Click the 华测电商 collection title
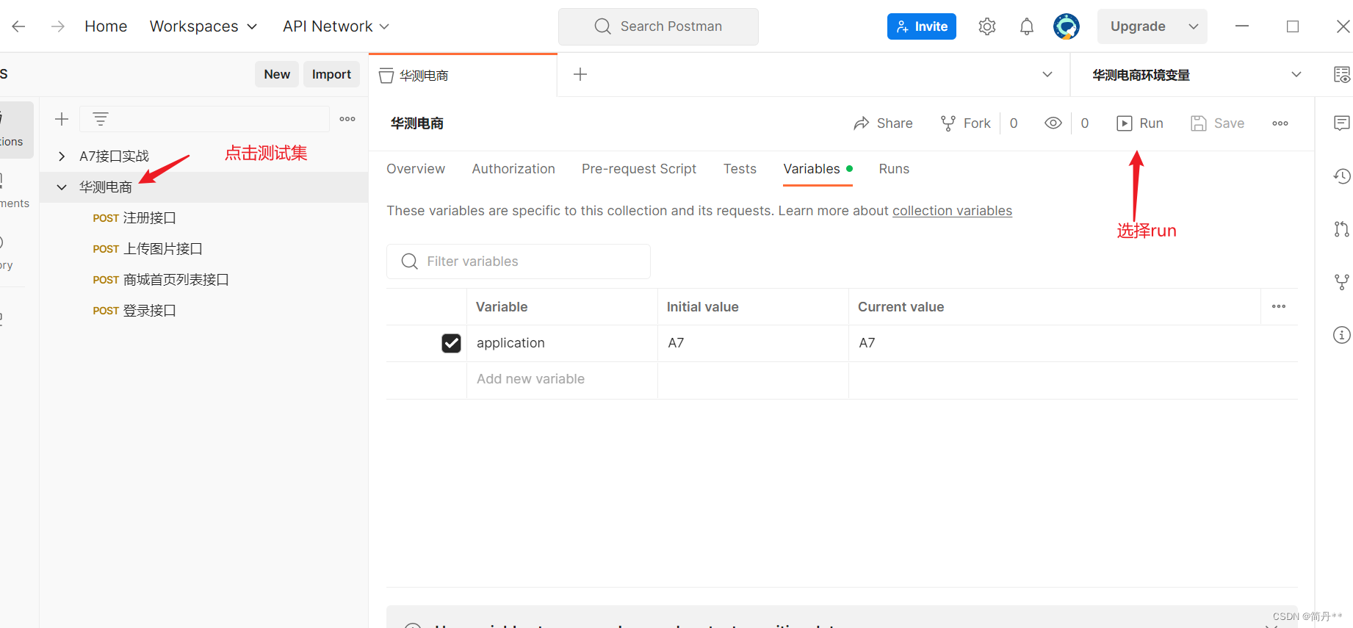Screen dimensions: 1353x628 click(x=416, y=123)
